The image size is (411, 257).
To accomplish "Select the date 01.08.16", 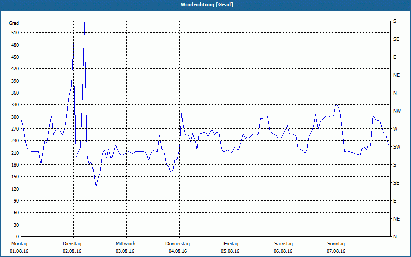I will click(19, 251).
